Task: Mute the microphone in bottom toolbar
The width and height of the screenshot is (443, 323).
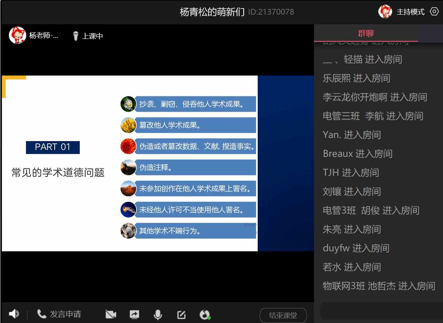Action: click(158, 315)
